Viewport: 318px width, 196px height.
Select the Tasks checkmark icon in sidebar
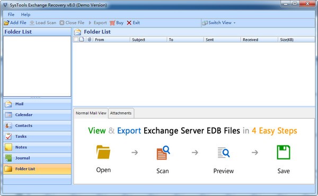8,136
